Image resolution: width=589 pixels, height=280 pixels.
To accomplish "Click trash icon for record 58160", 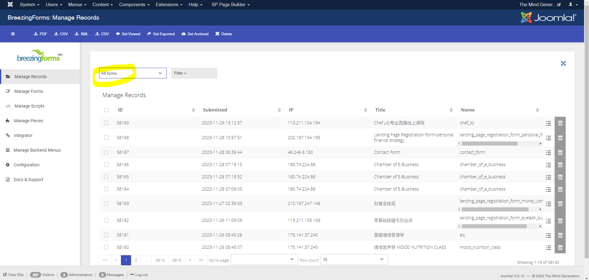I will (560, 248).
